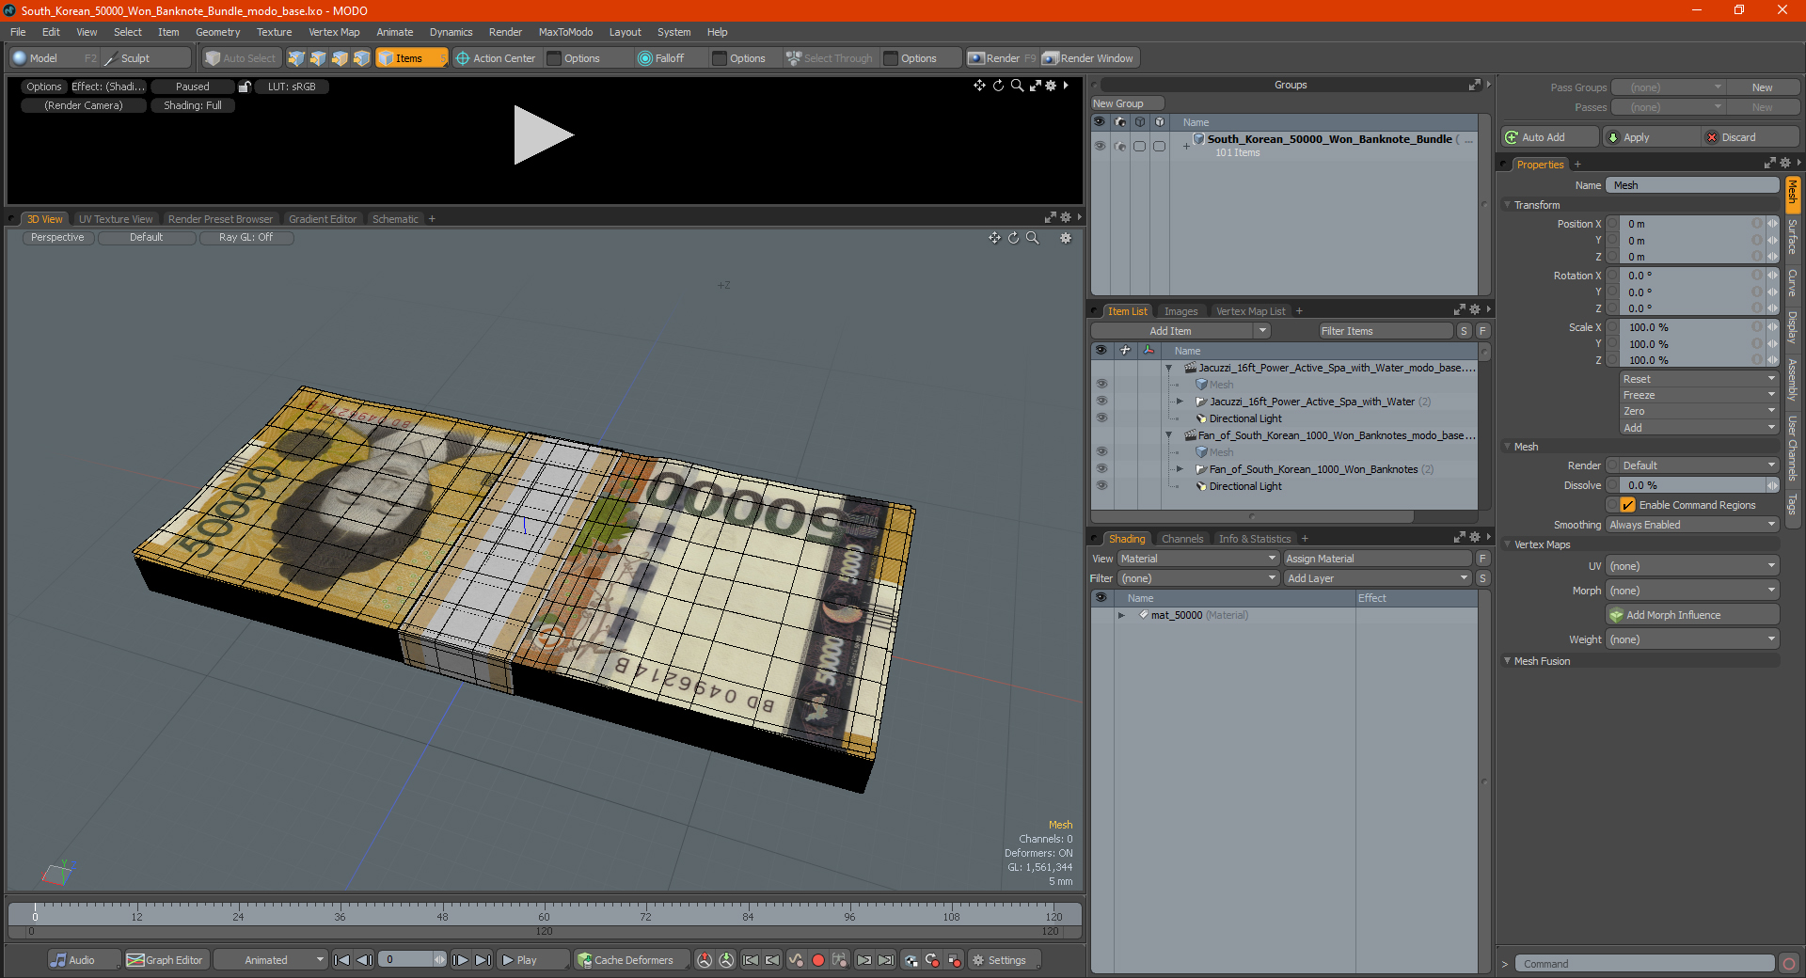Open the MaxToModo menu
The image size is (1806, 978).
[565, 32]
